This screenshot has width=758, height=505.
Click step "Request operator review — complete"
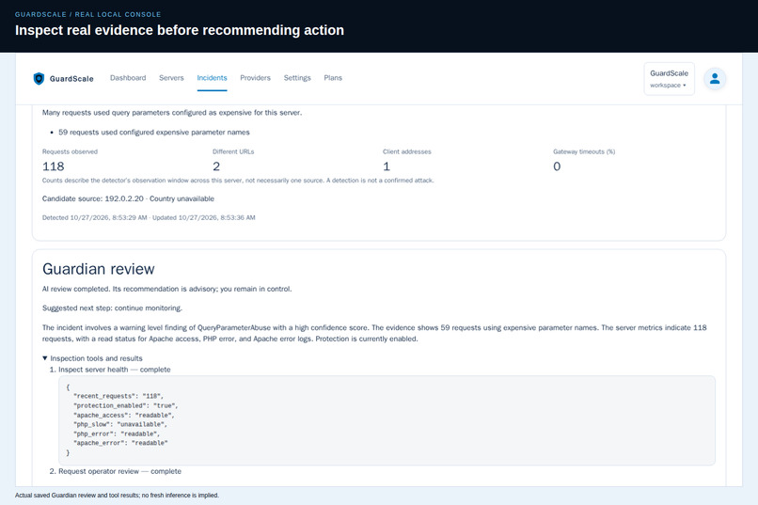click(x=119, y=471)
